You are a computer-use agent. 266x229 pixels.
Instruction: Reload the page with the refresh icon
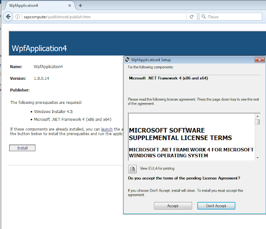click(192, 17)
